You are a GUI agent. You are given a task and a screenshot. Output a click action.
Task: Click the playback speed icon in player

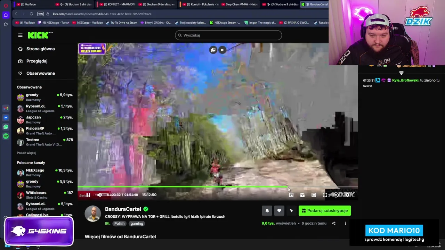[x=336, y=195]
